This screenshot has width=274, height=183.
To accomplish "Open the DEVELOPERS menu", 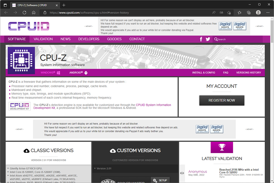I will click(89, 39).
